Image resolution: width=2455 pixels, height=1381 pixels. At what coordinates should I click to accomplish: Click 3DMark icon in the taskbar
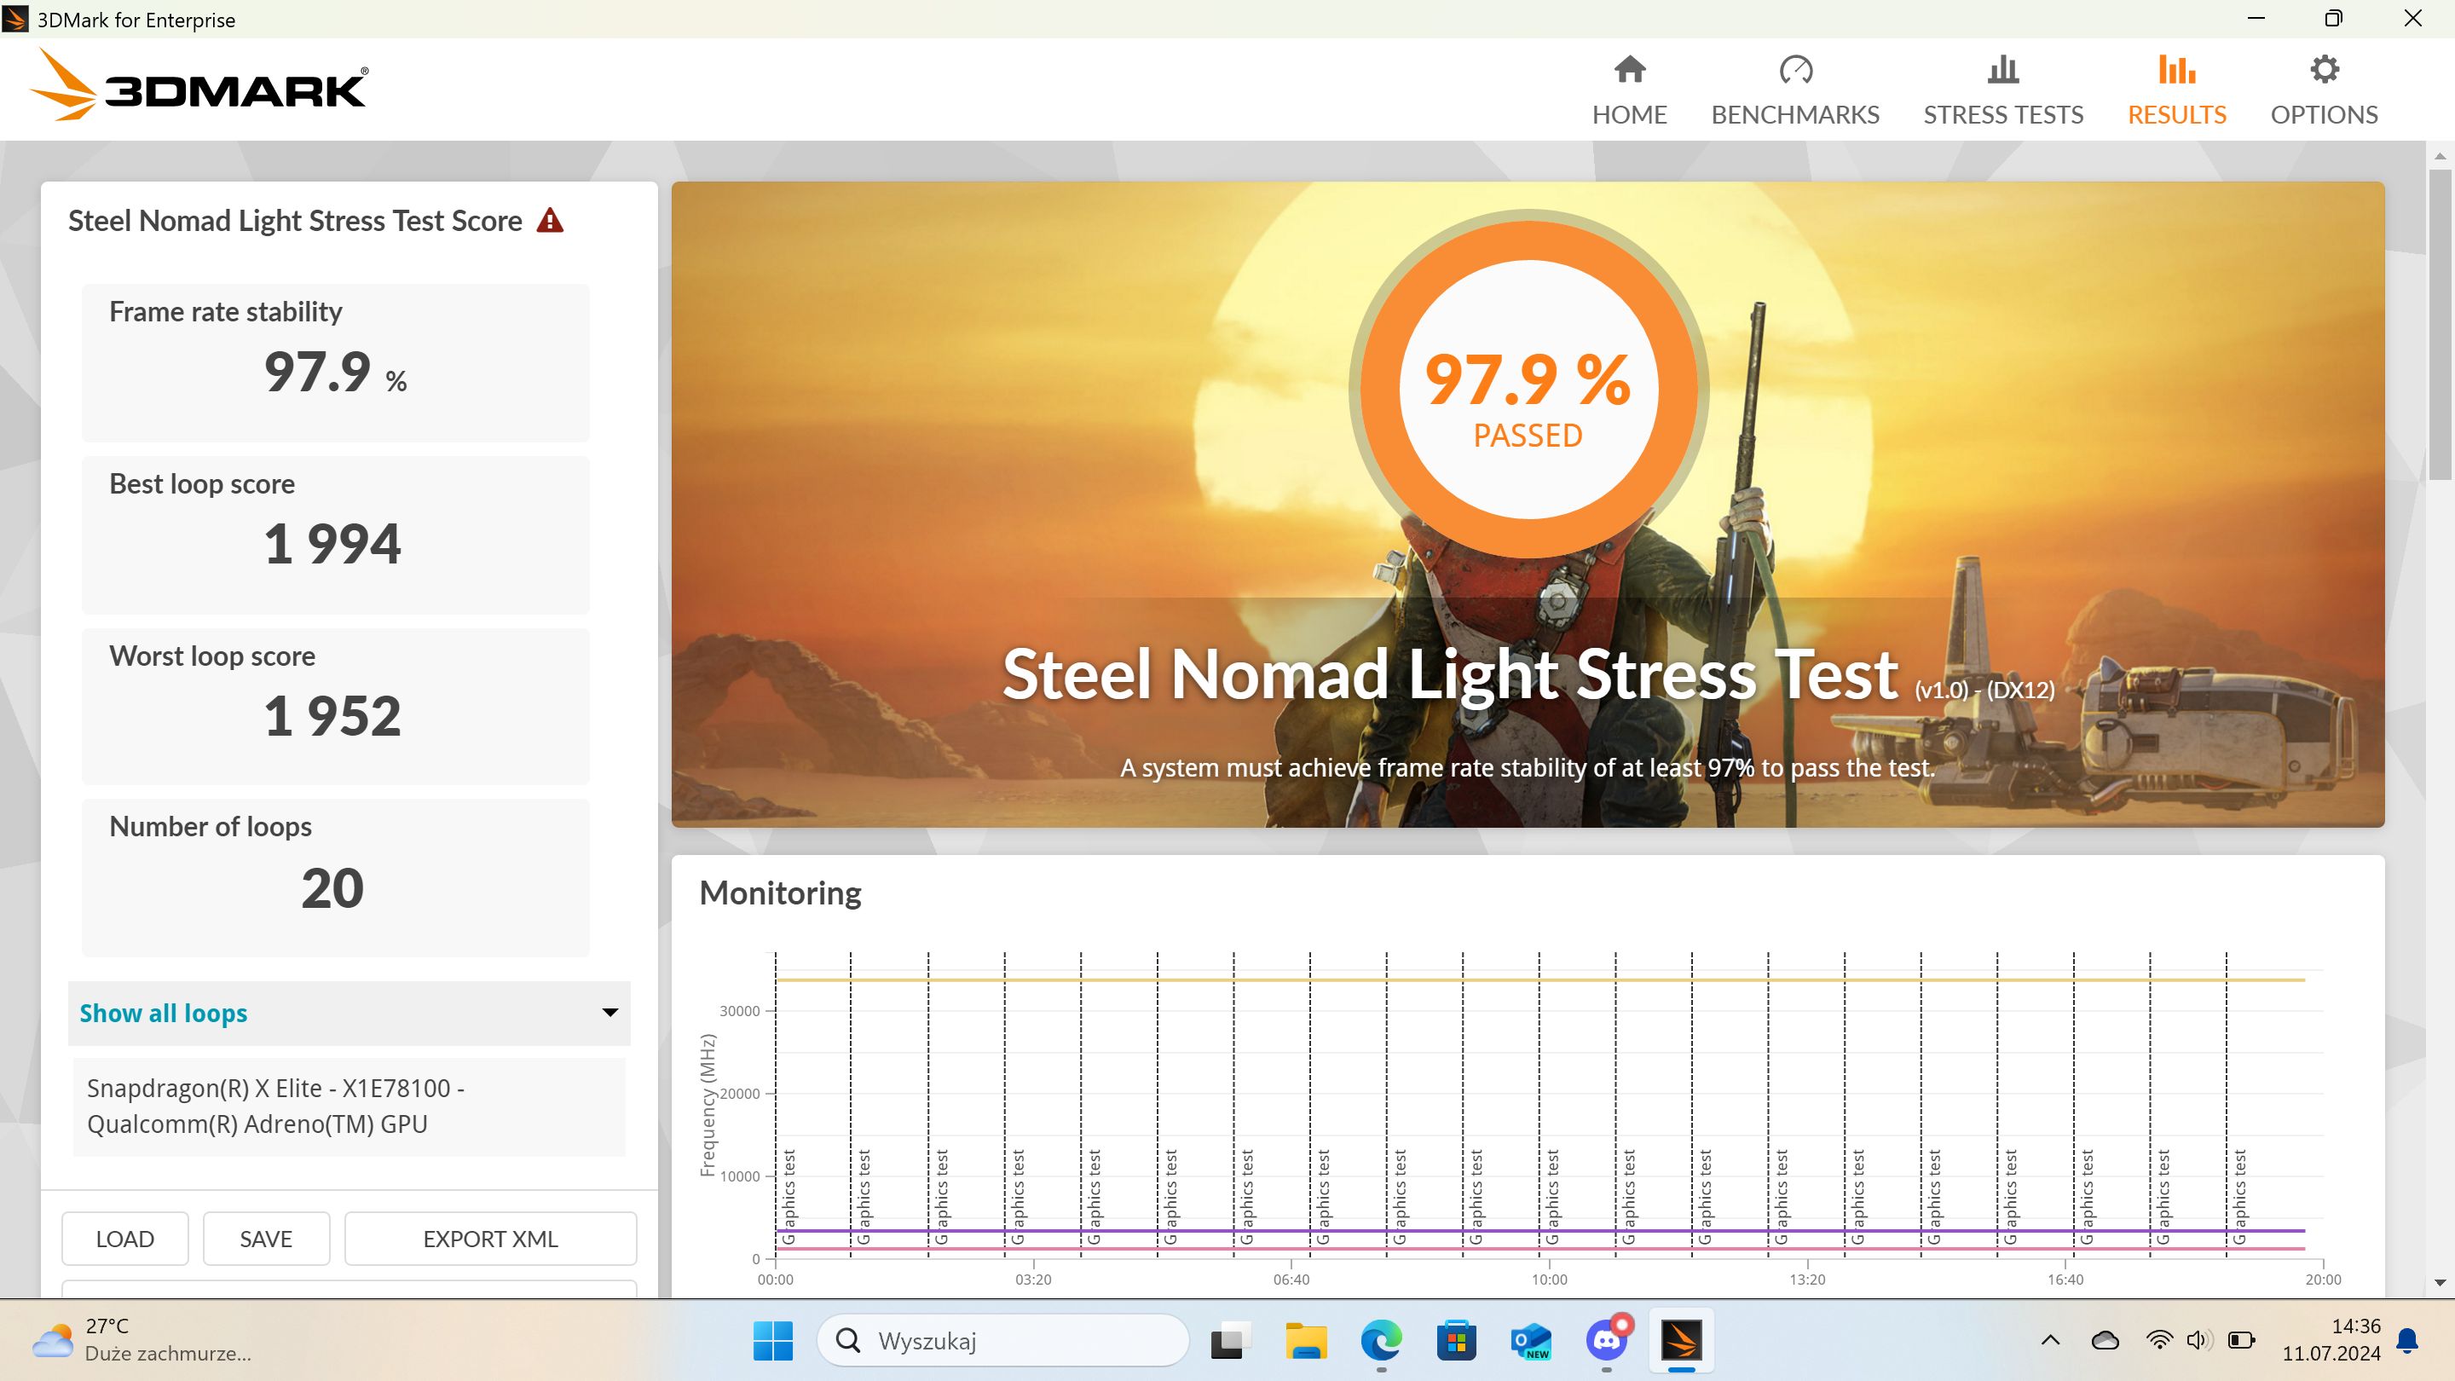[x=1681, y=1340]
